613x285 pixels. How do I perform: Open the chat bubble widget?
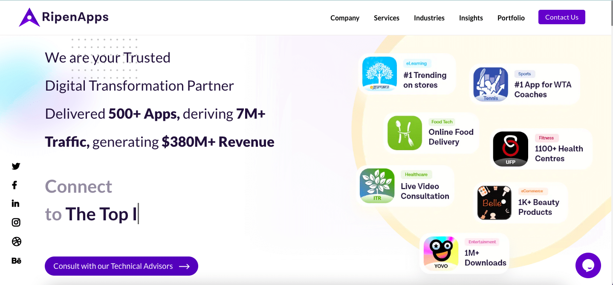pos(588,265)
